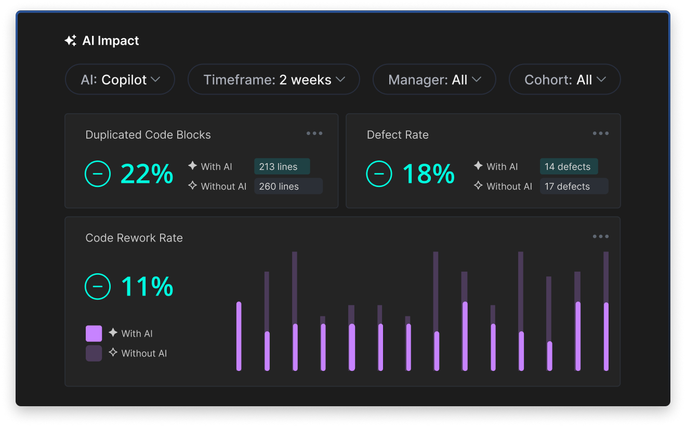Open the Duplicated Code Blocks options menu
Image resolution: width=686 pixels, height=427 pixels.
pyautogui.click(x=314, y=134)
